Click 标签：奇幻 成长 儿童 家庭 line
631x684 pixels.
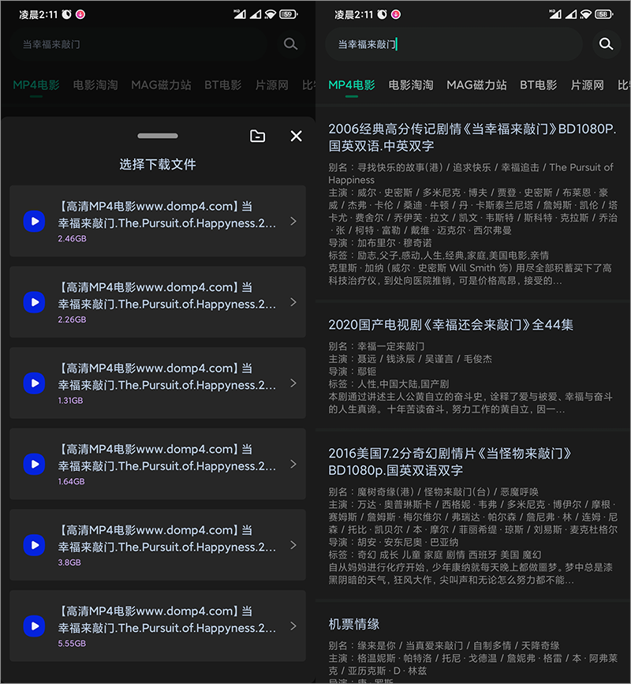pyautogui.click(x=435, y=555)
